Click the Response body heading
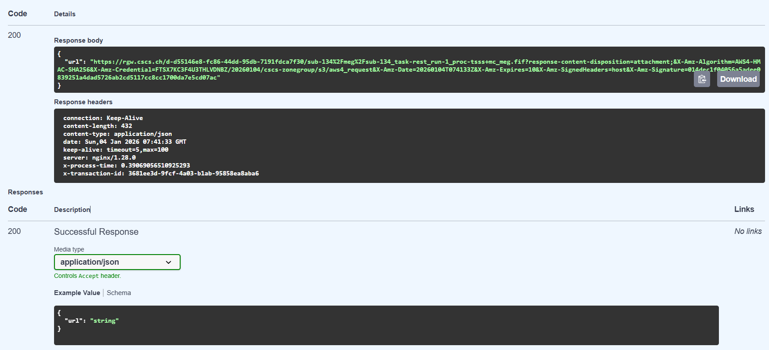769x350 pixels. (x=78, y=40)
